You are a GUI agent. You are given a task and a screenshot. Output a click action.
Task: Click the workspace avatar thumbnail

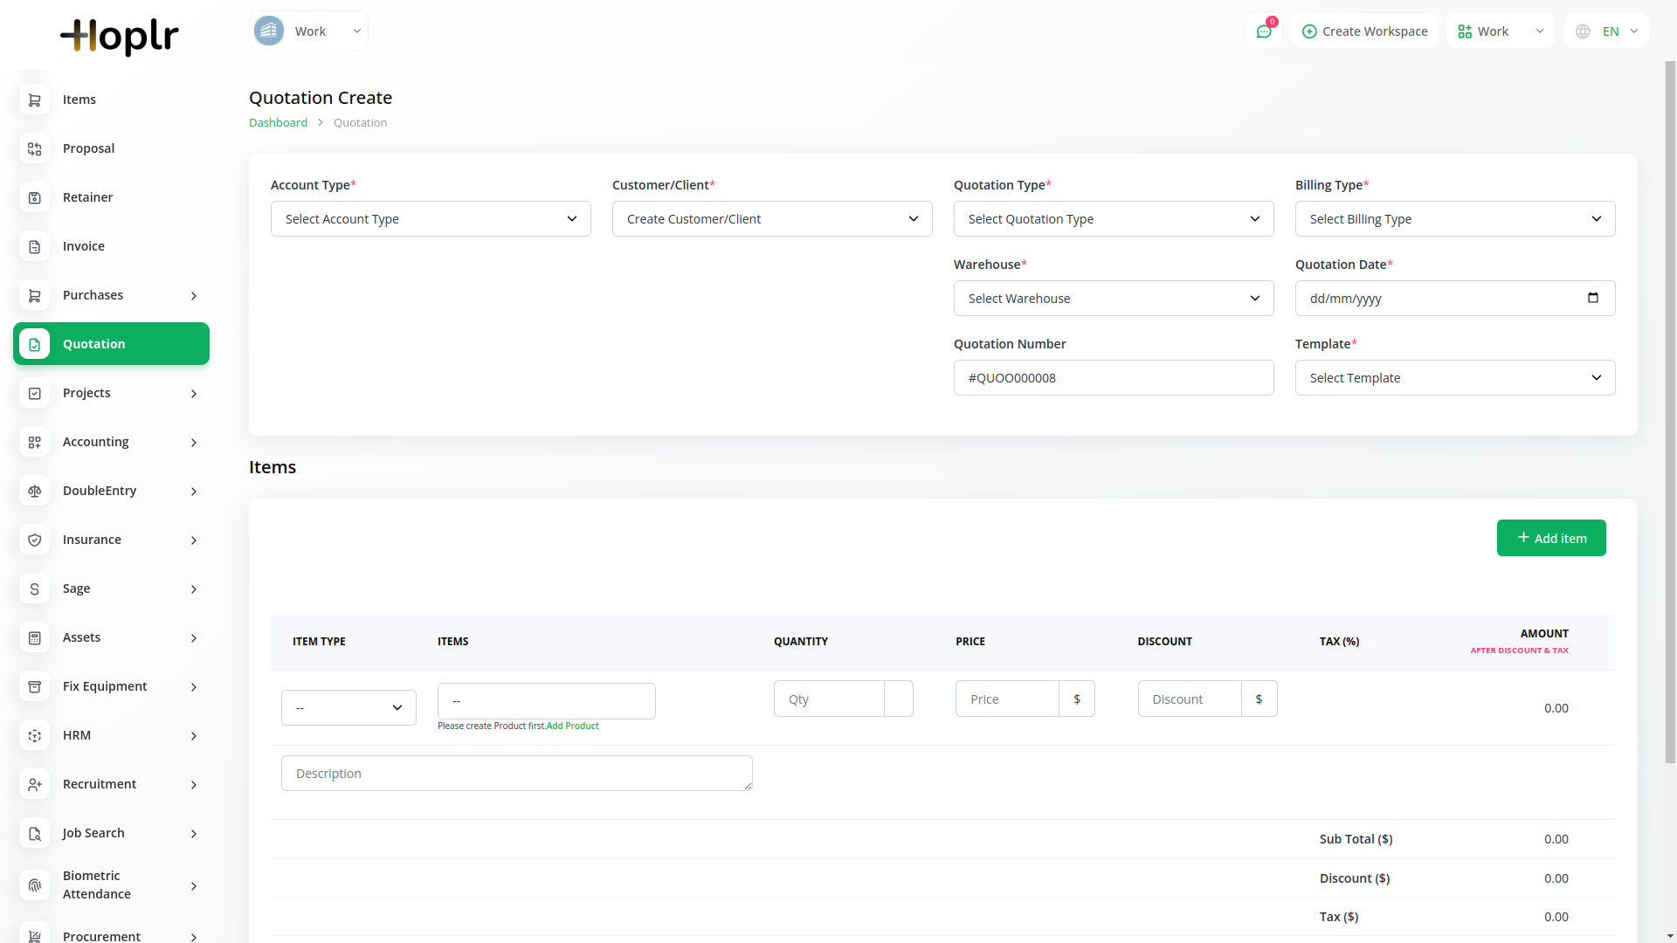point(269,31)
